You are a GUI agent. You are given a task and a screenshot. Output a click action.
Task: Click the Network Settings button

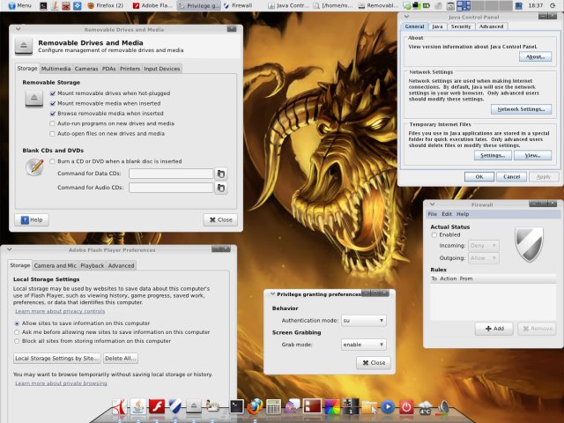pos(520,109)
